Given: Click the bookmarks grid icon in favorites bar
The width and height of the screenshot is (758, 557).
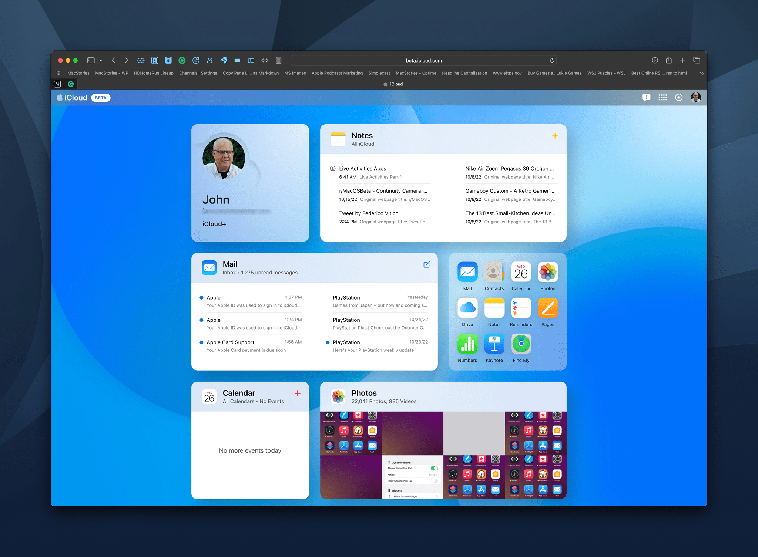Looking at the screenshot, I should [x=59, y=73].
